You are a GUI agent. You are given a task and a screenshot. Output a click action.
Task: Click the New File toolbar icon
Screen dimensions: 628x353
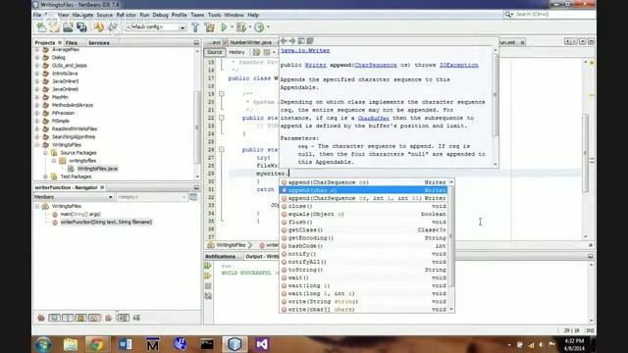click(x=41, y=27)
